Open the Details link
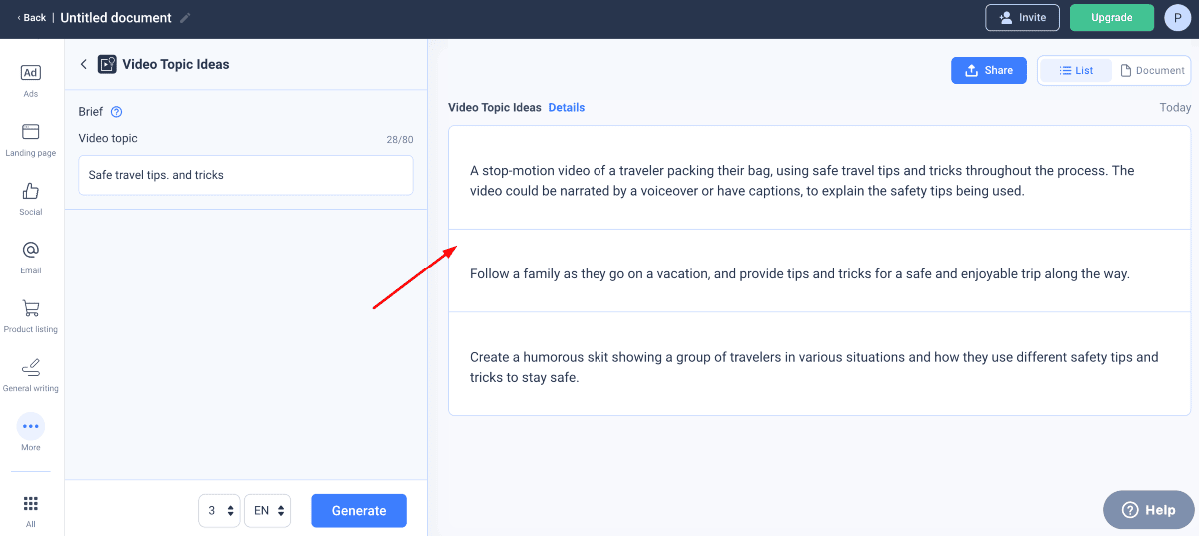Image resolution: width=1199 pixels, height=536 pixels. point(566,107)
